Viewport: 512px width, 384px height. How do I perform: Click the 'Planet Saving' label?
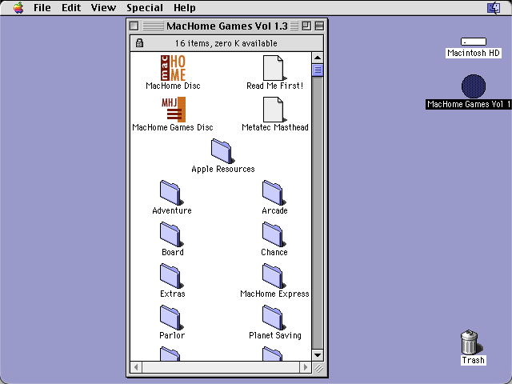(275, 335)
